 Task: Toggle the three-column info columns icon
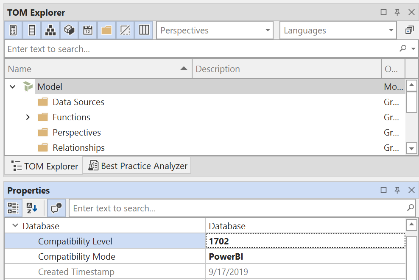tap(144, 30)
